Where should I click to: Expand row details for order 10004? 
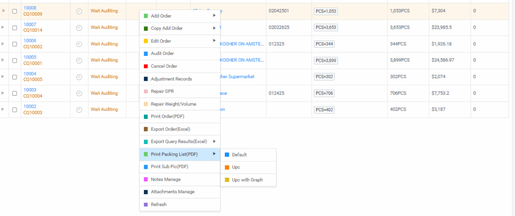pos(4,77)
